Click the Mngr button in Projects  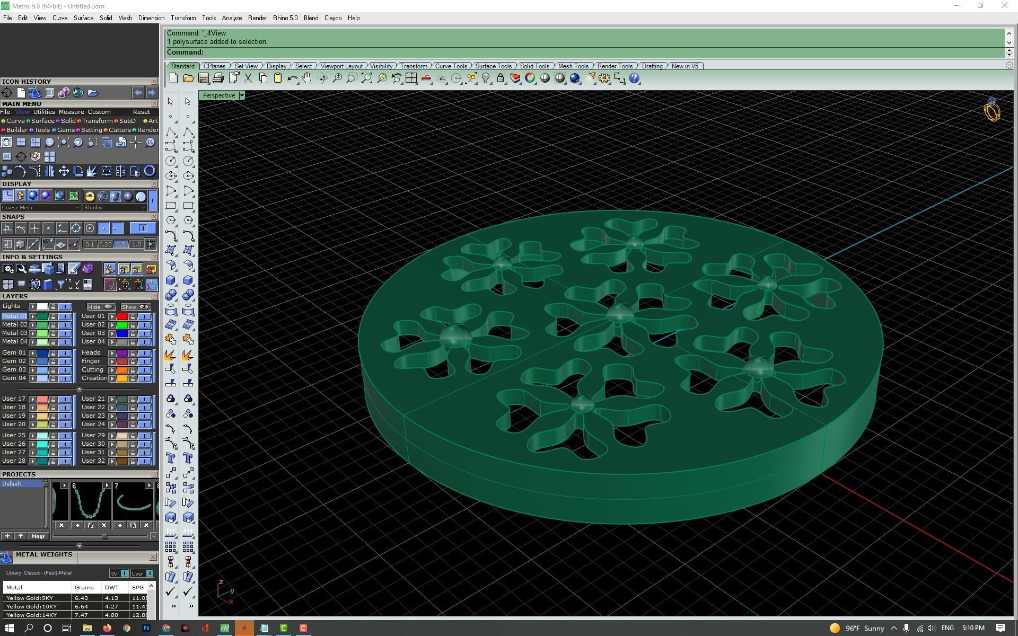coord(38,536)
